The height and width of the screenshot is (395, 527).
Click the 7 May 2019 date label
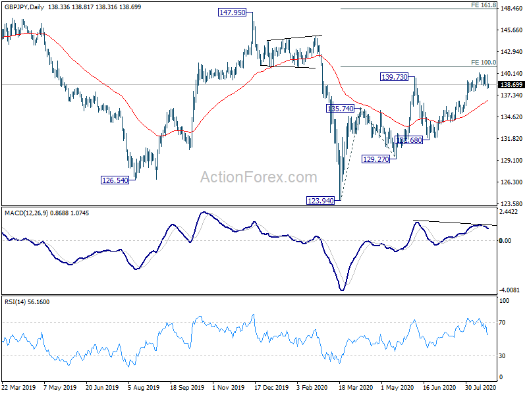[60, 388]
